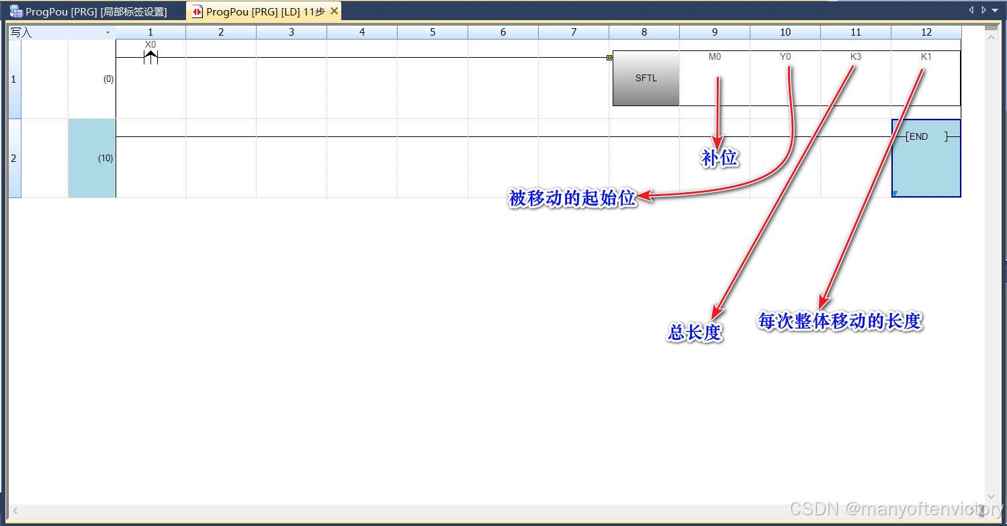Screen dimensions: 1007x526
Task: Click column header 9
Action: 715,32
